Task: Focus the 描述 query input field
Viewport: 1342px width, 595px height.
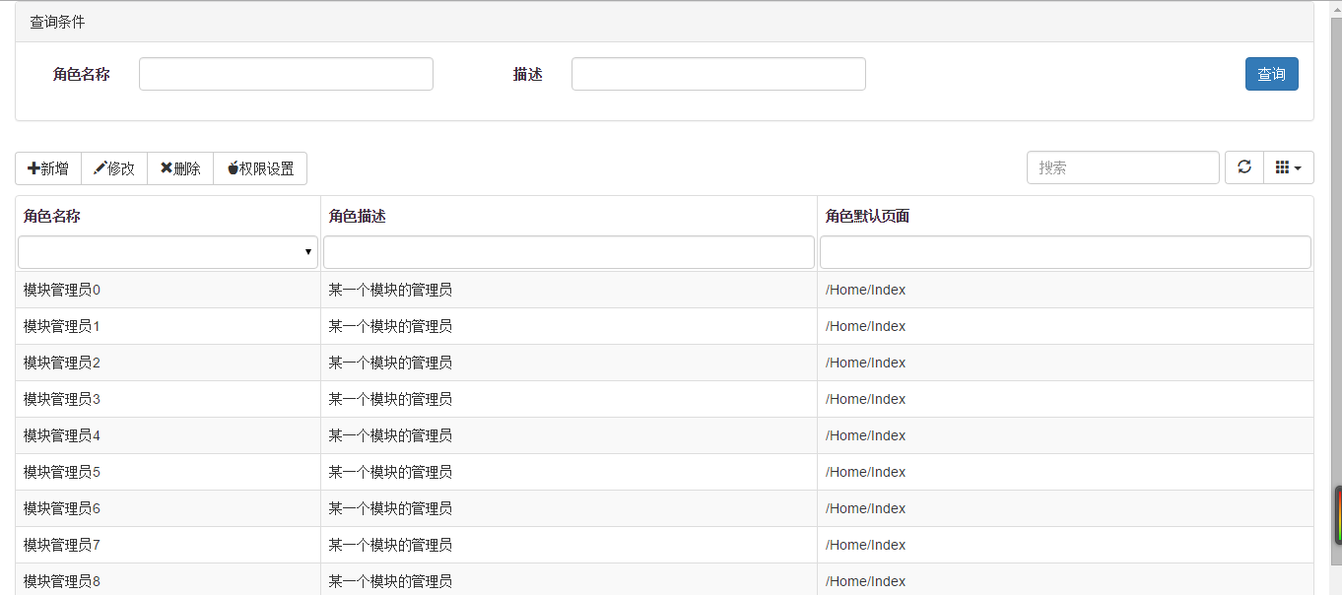Action: tap(718, 74)
